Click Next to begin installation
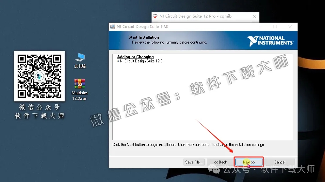The image size is (325, 182). tap(249, 162)
